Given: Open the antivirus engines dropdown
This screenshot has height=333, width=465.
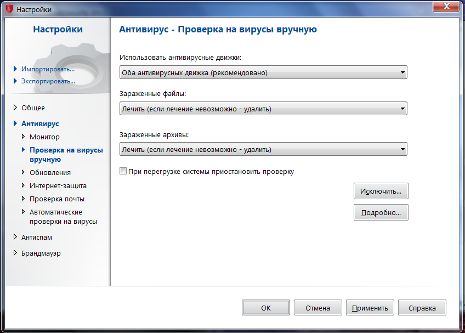Looking at the screenshot, I should 263,72.
